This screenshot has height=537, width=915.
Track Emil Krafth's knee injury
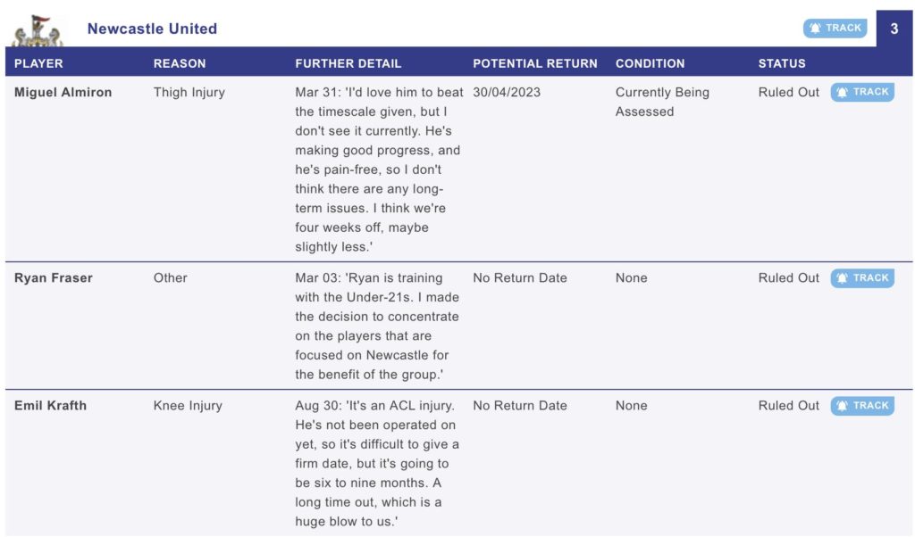(862, 405)
